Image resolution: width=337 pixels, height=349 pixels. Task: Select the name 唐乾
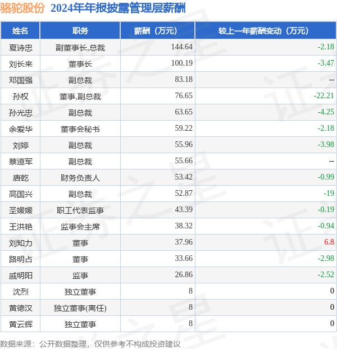(x=21, y=178)
